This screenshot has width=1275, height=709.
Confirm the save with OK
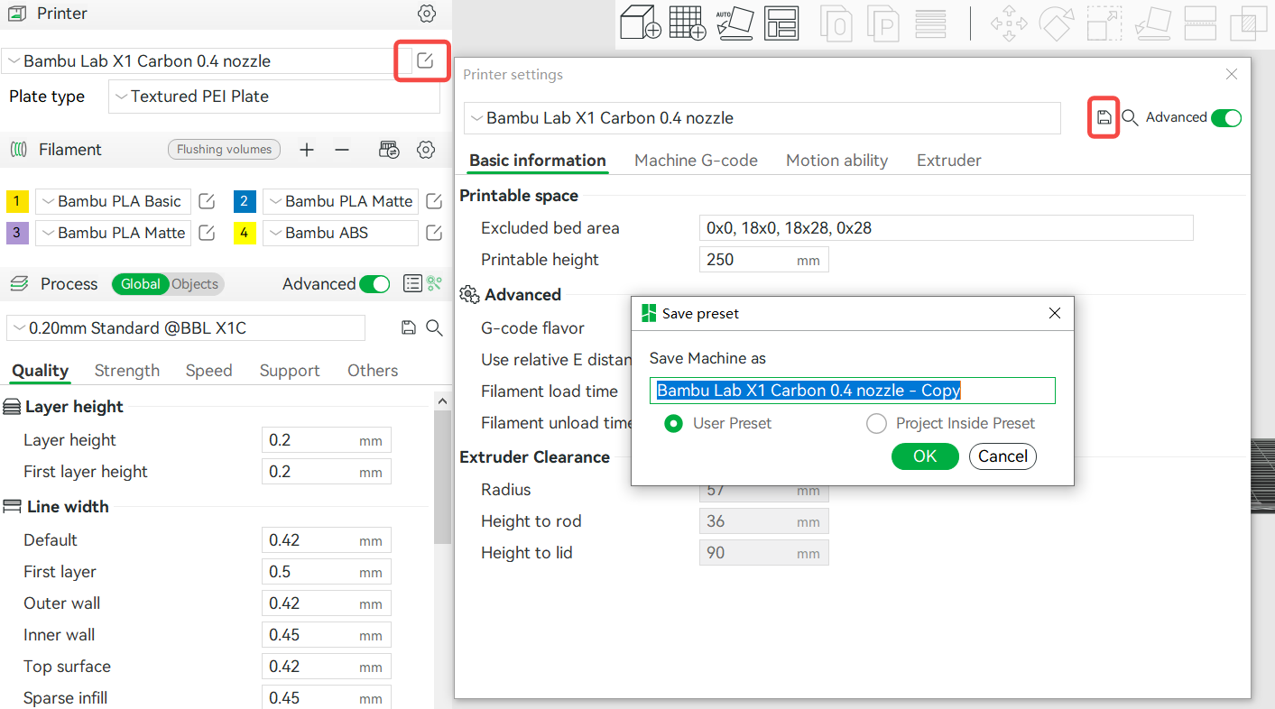click(925, 456)
